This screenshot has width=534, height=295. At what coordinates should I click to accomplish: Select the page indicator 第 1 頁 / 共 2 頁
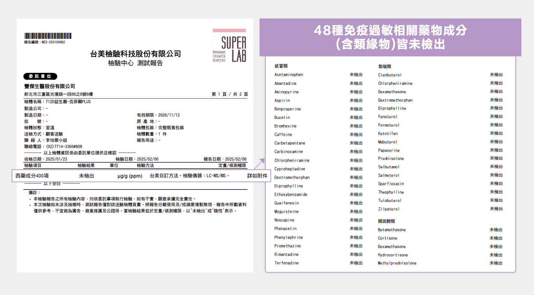click(x=229, y=94)
